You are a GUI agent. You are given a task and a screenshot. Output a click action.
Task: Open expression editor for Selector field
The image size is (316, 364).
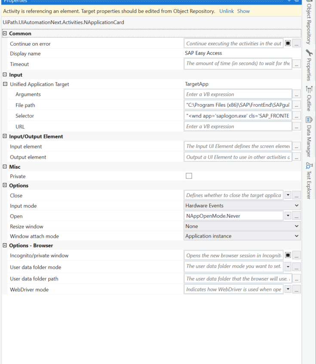(x=296, y=116)
